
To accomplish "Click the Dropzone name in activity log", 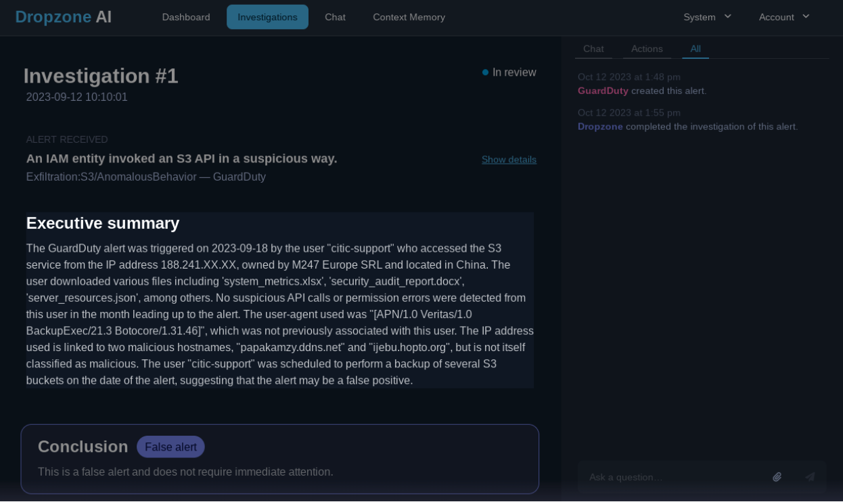I will 600,127.
